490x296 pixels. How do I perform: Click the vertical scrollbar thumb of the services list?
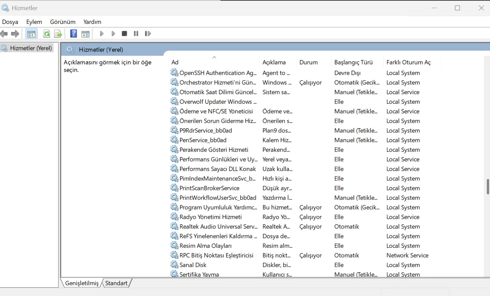488,187
